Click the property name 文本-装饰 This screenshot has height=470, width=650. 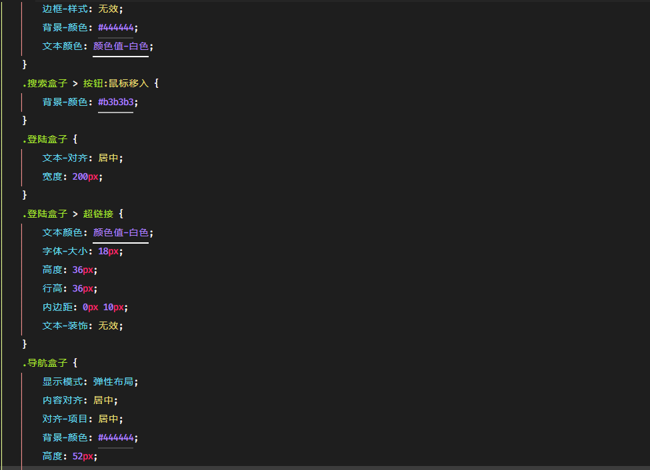coord(65,326)
